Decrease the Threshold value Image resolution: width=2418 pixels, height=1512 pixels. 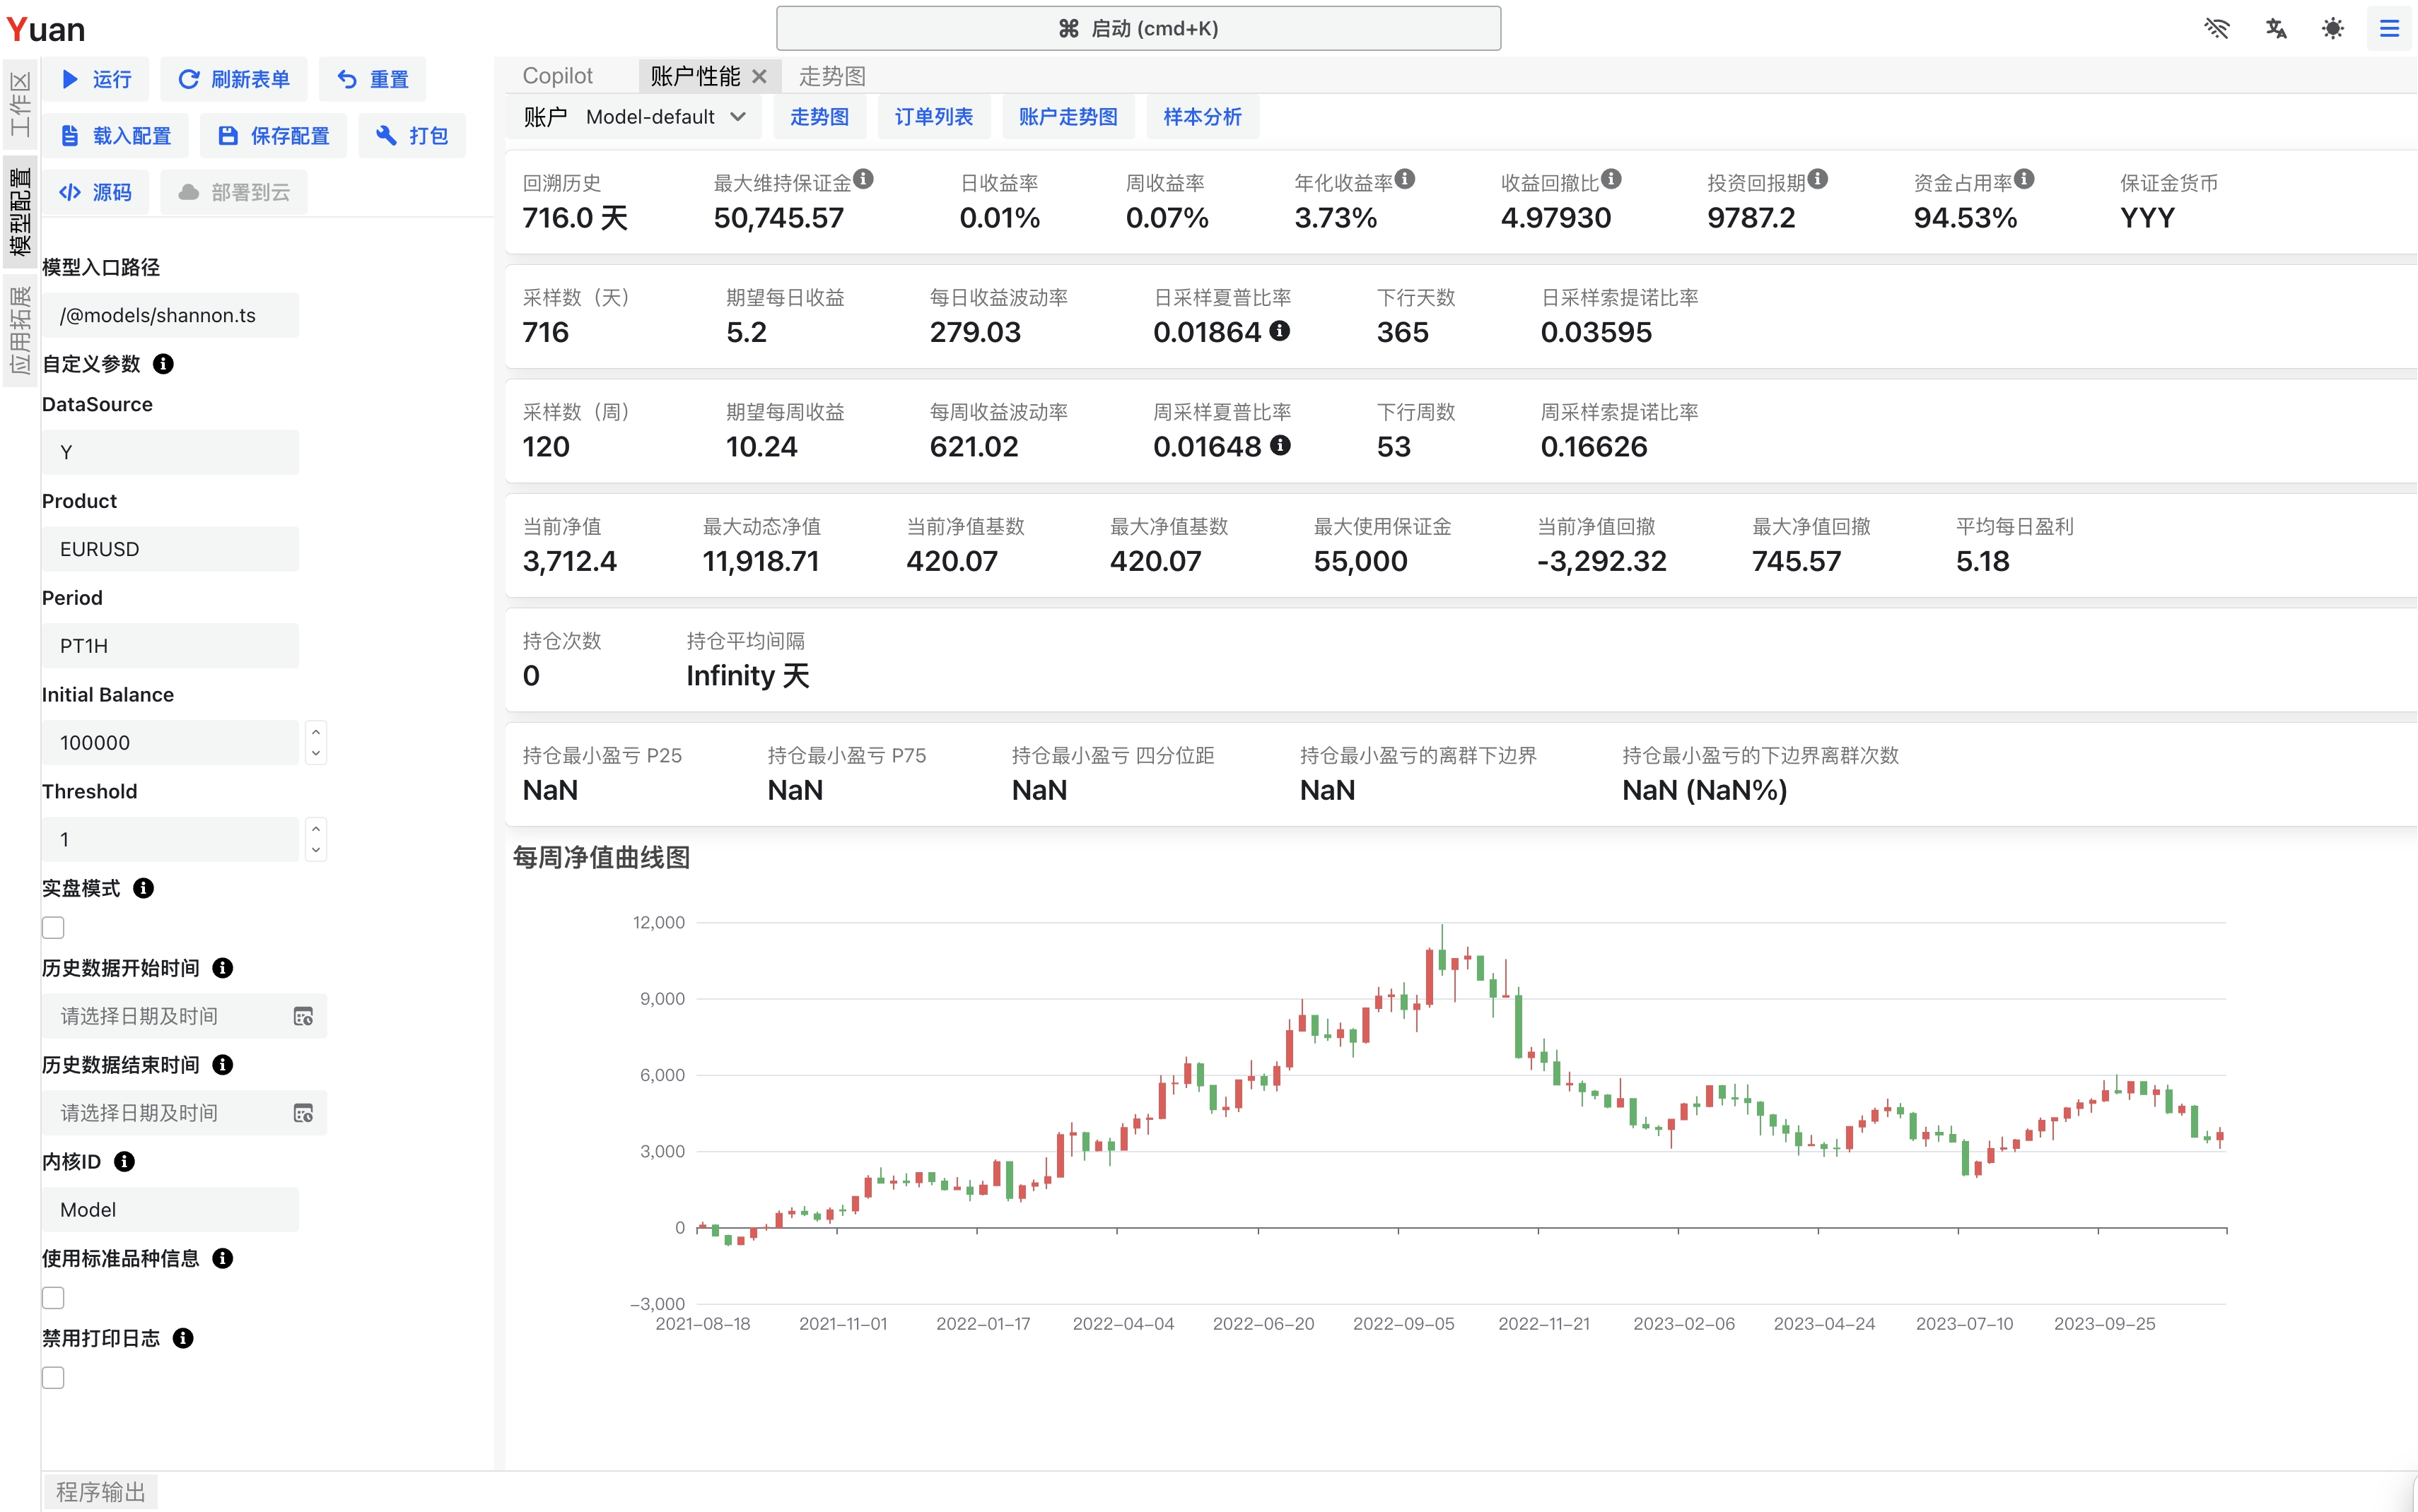[316, 851]
